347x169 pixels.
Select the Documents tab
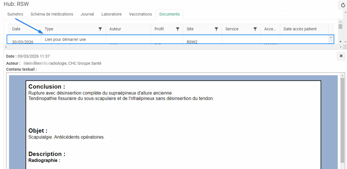pos(170,14)
